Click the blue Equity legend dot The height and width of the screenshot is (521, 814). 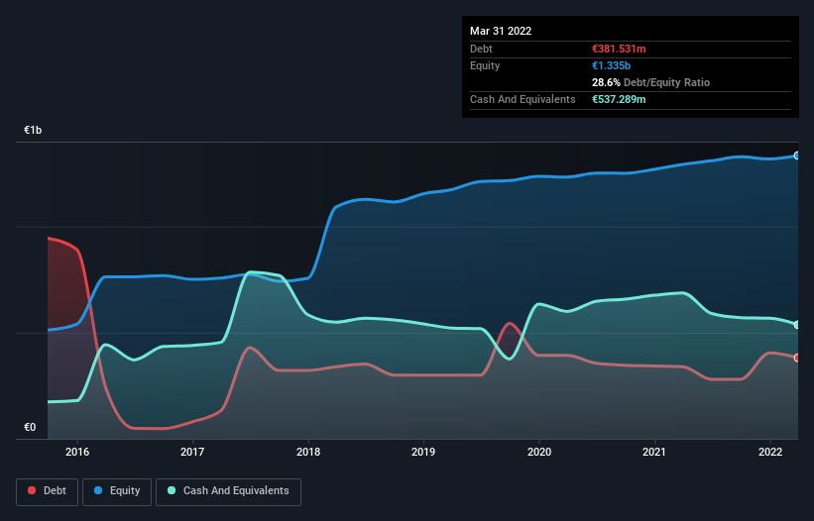tap(98, 490)
